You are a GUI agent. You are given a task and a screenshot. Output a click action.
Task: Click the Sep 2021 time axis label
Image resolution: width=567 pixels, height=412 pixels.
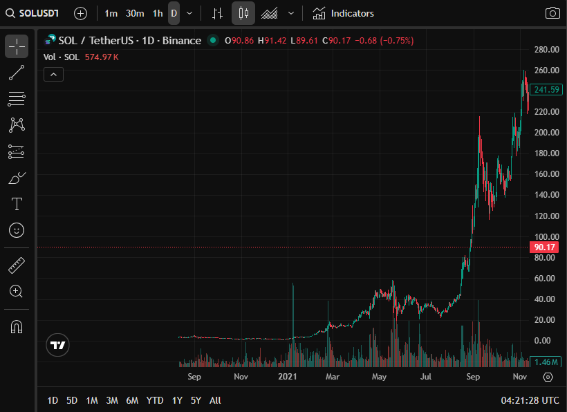click(x=473, y=377)
